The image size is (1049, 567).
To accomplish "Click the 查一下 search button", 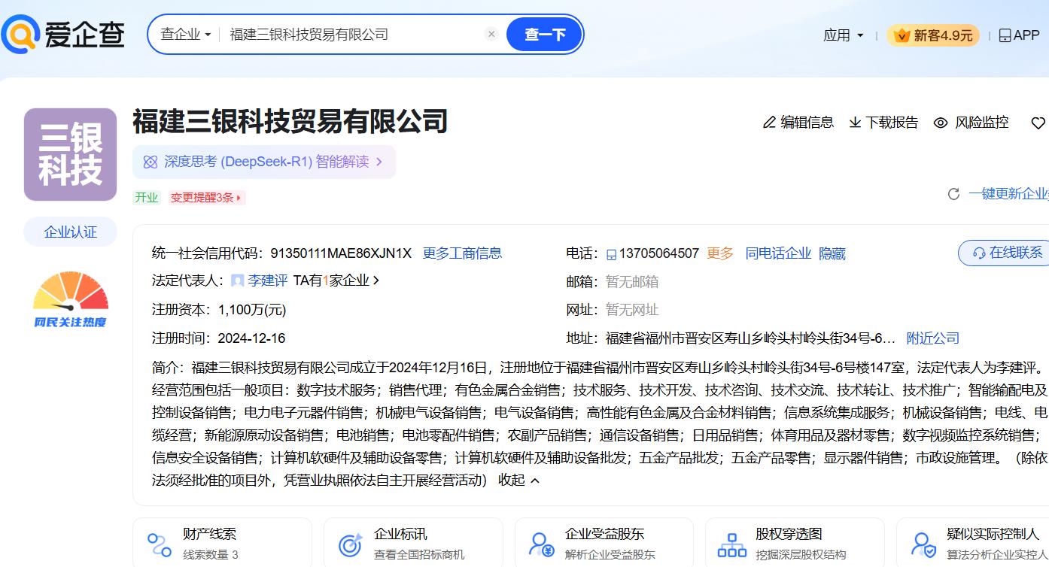I will (545, 35).
